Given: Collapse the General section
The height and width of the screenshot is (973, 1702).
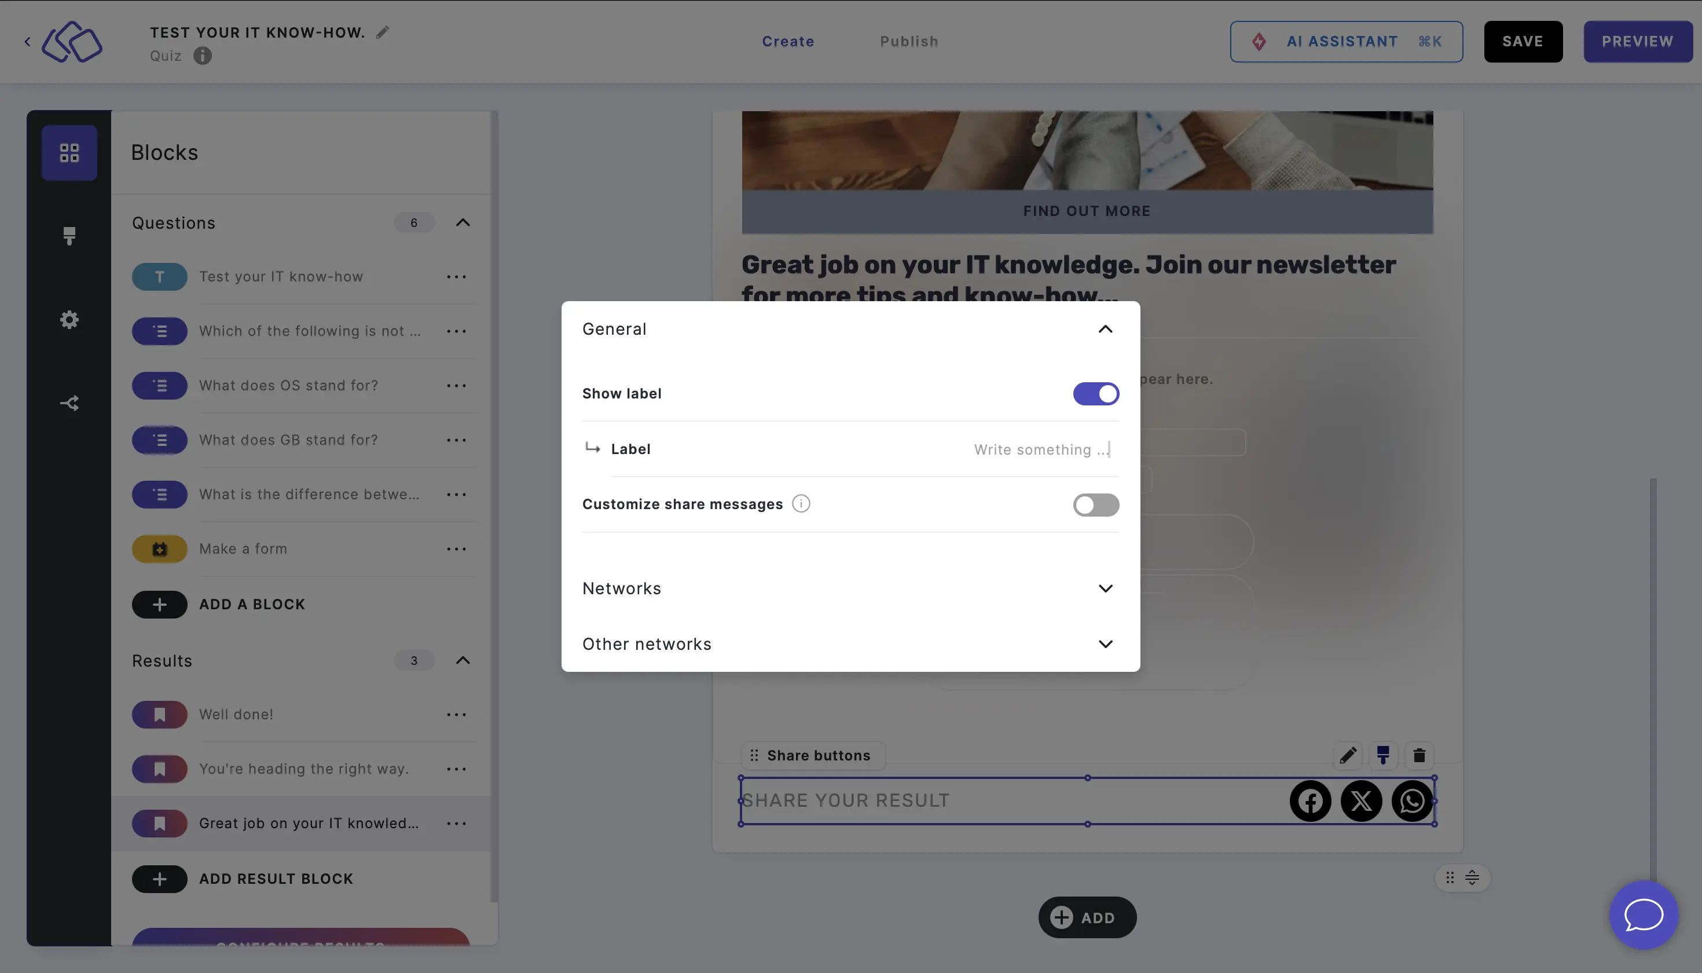Looking at the screenshot, I should [x=1105, y=328].
